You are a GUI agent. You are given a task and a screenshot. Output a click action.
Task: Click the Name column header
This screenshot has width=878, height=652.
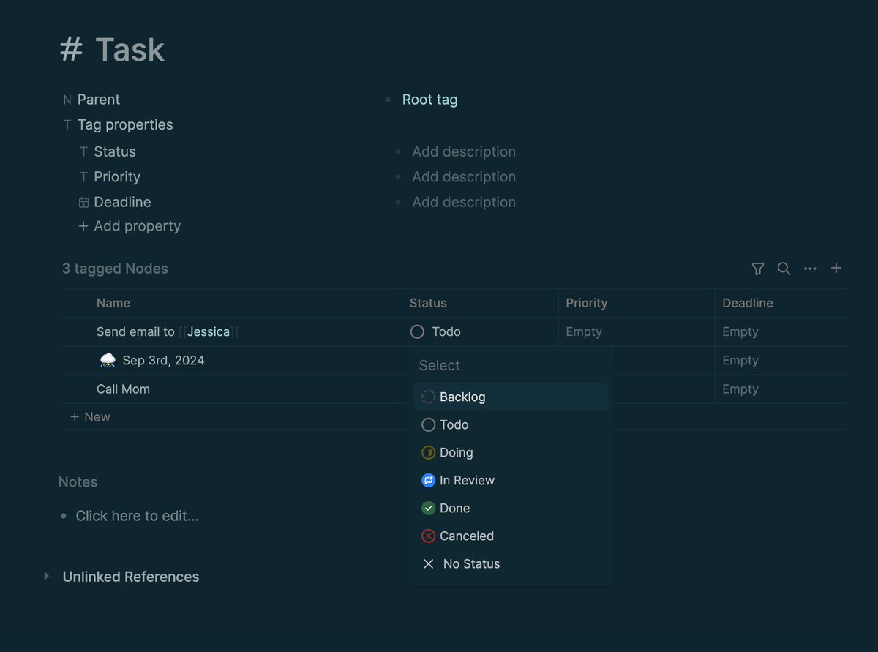tap(113, 303)
